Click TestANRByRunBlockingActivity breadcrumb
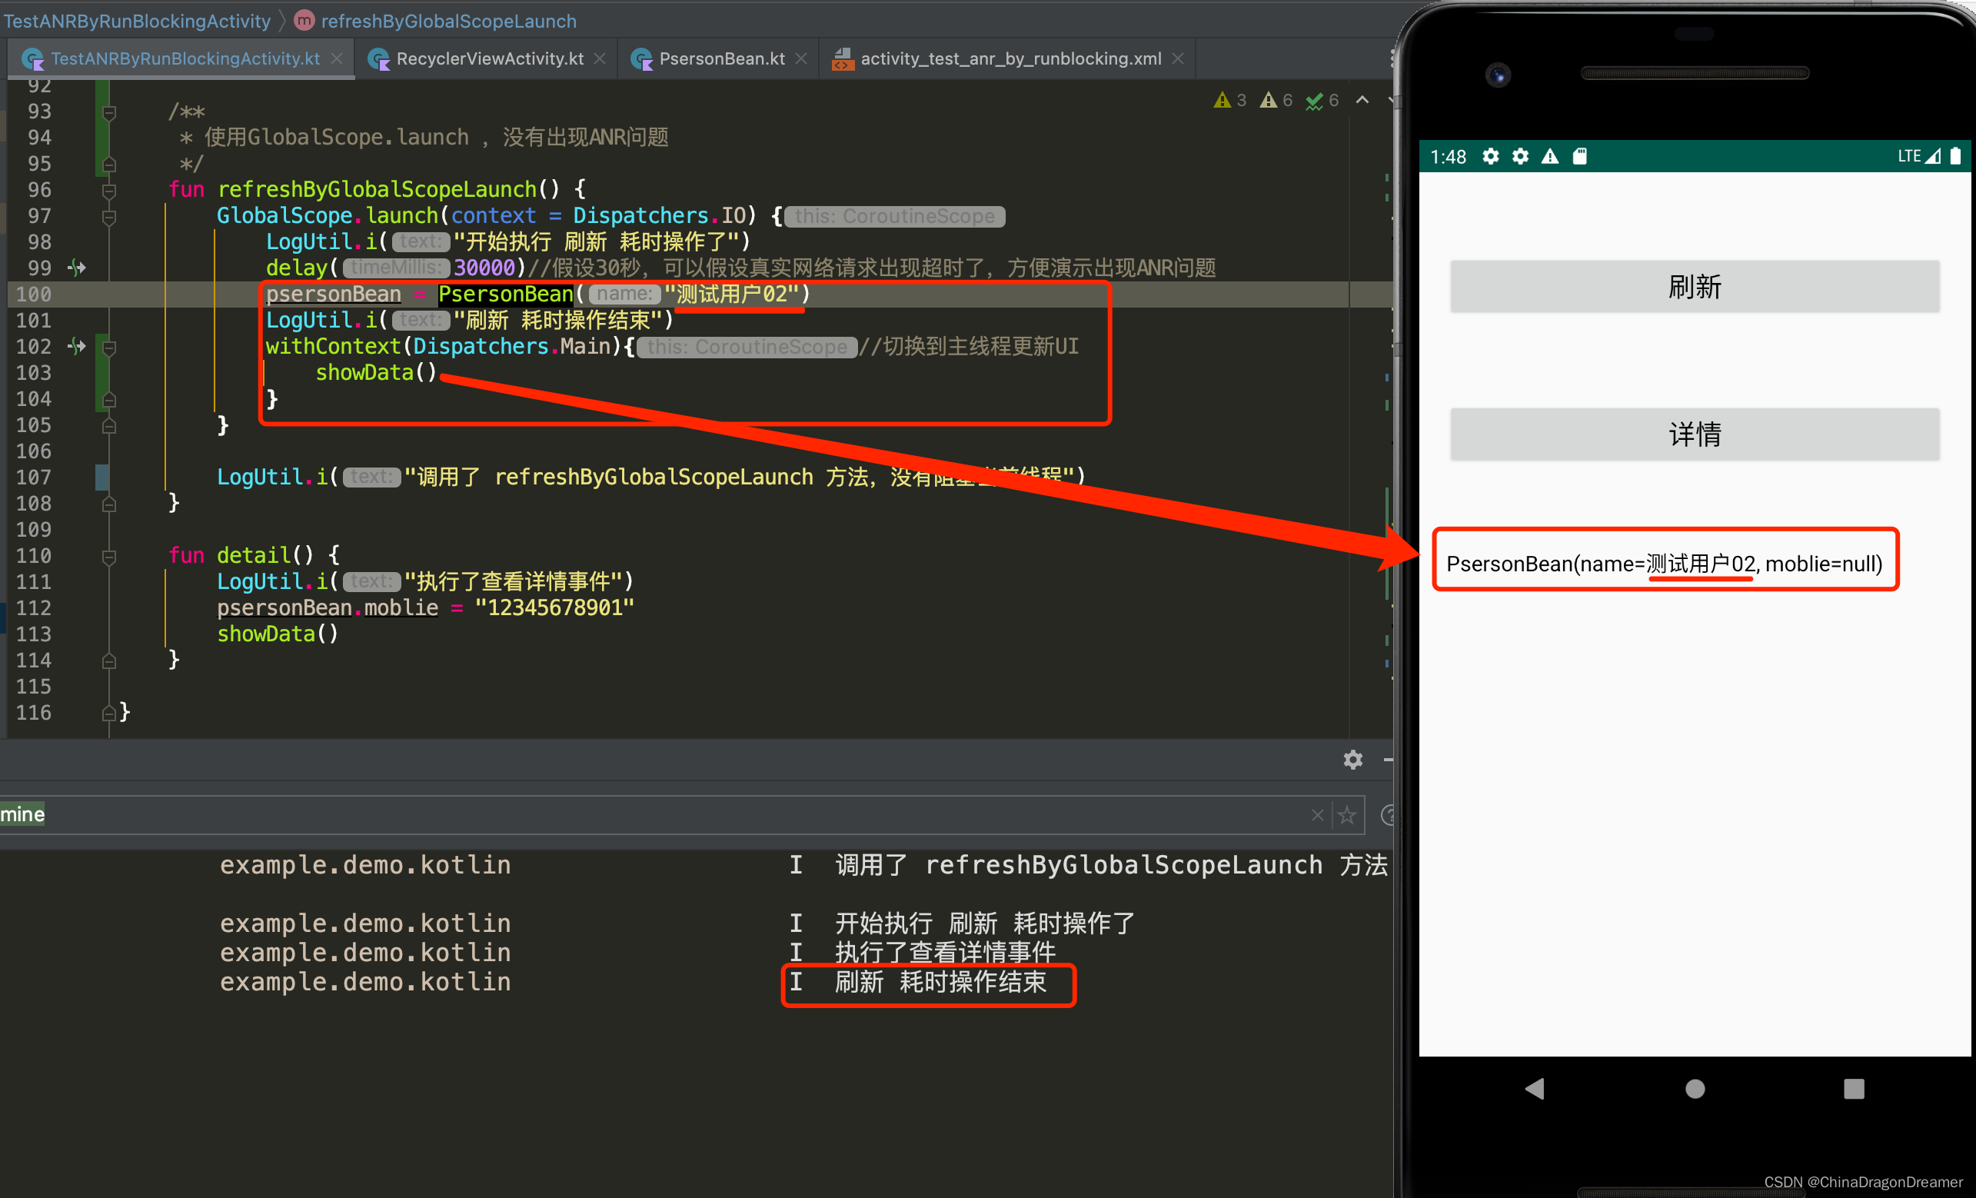The image size is (1976, 1198). pyautogui.click(x=137, y=21)
